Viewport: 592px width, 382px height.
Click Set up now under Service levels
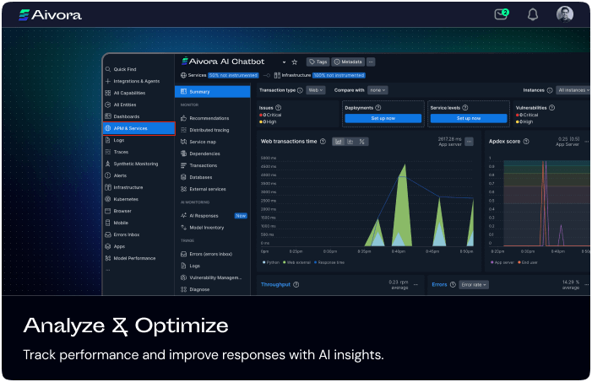467,119
